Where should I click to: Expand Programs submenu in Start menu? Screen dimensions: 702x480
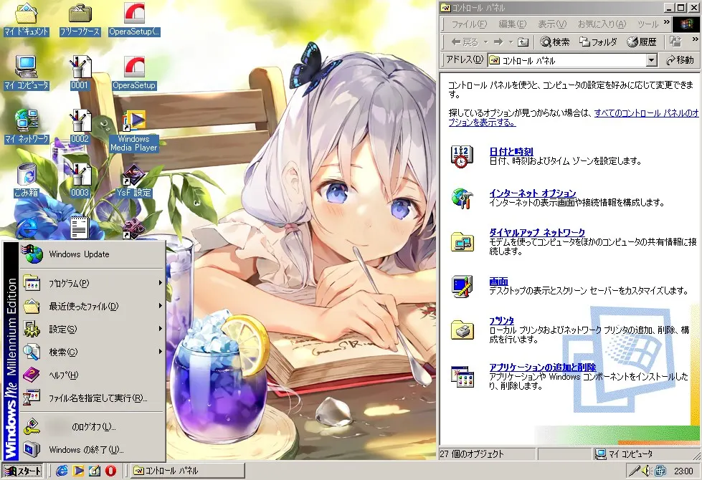[x=92, y=283]
